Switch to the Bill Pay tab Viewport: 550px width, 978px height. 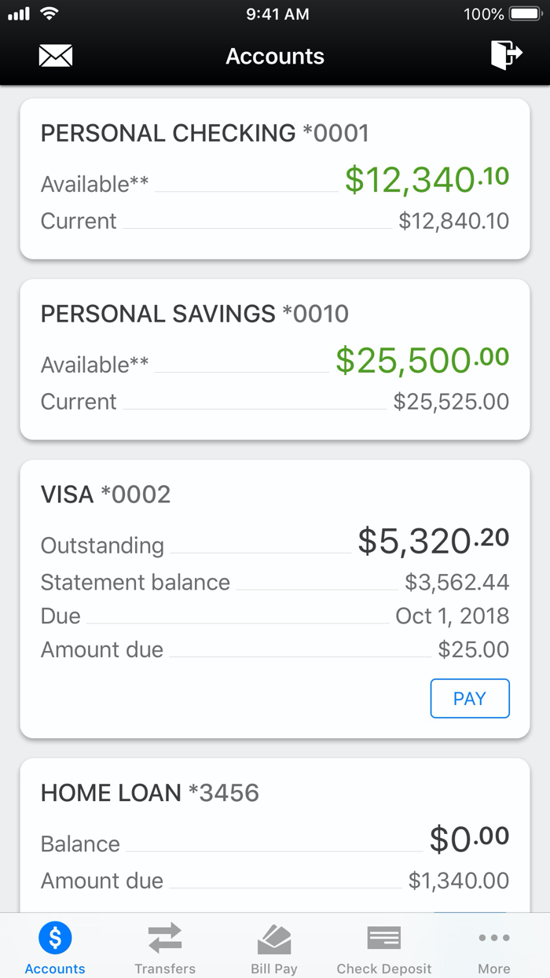[x=274, y=947]
